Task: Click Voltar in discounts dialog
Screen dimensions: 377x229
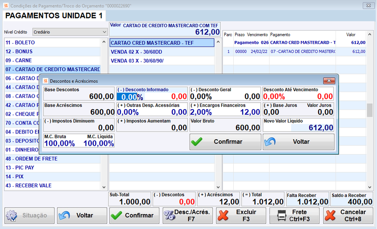Action: (298, 142)
